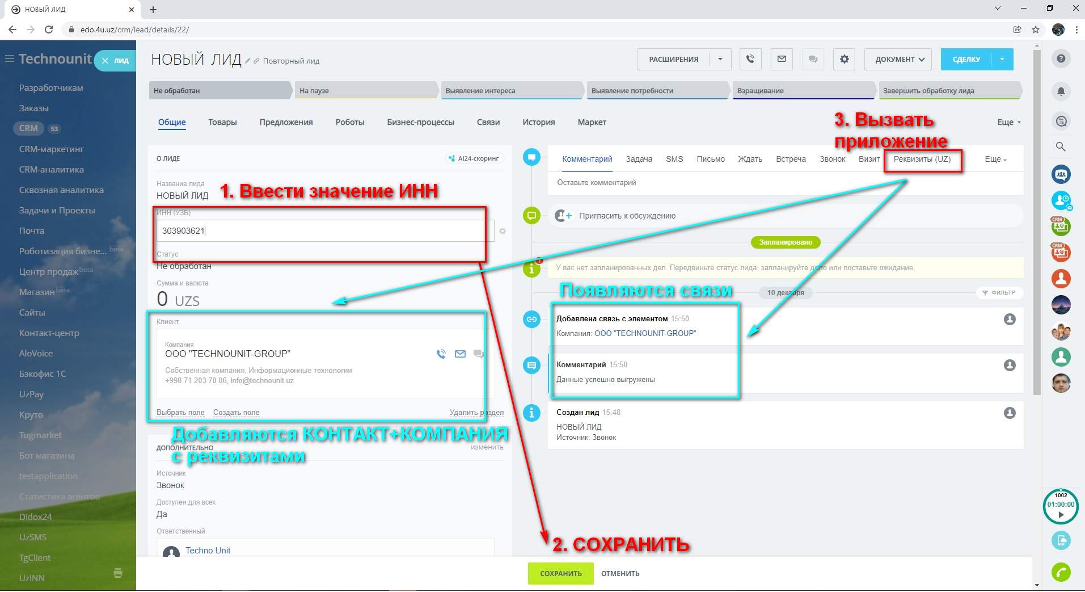Open the chat bubble button in header
This screenshot has height=592, width=1085.
tap(813, 59)
